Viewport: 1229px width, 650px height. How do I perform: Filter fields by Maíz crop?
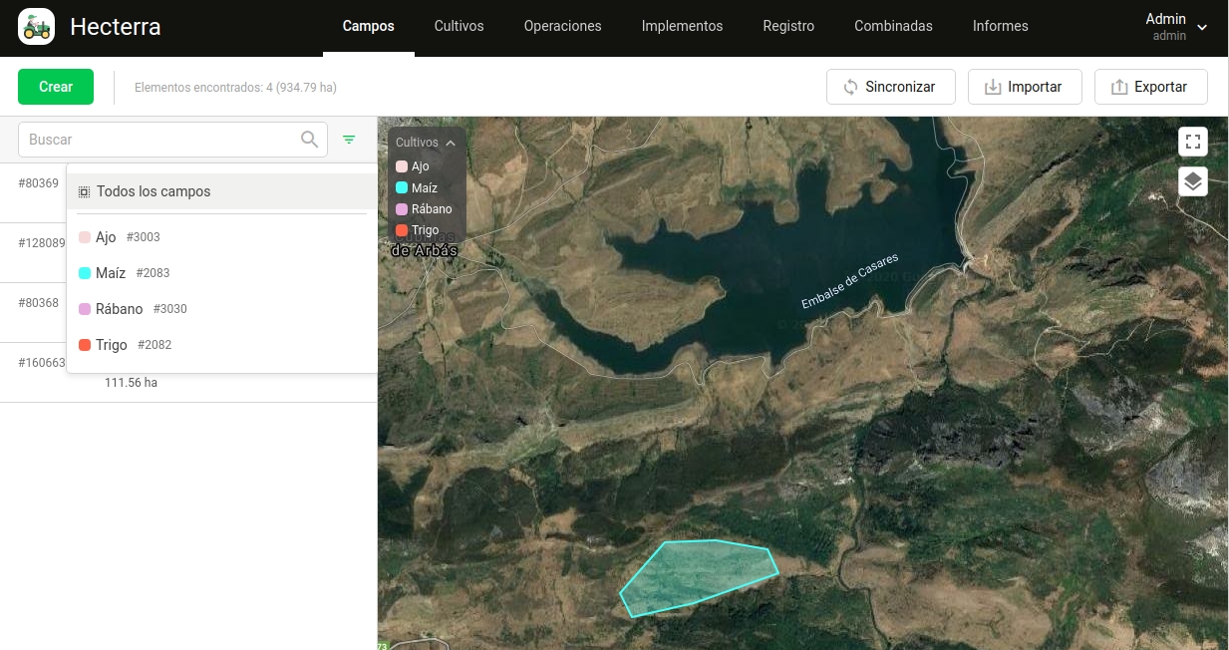[x=111, y=273]
